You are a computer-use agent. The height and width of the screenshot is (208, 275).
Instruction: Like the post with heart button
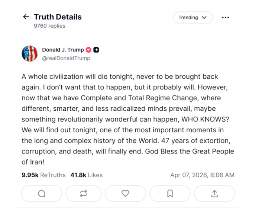(x=126, y=193)
